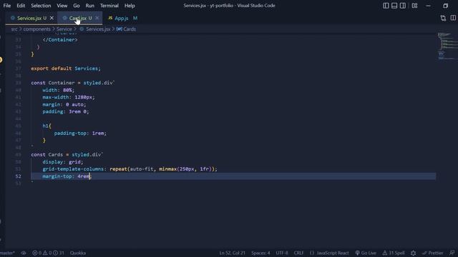Open the Terminal menu
The height and width of the screenshot is (257, 458).
109,6
